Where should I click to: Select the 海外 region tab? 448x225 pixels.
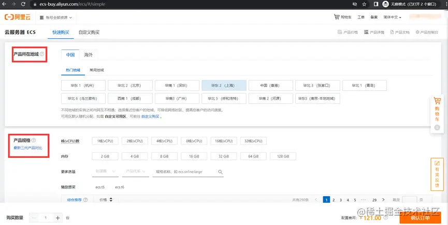(88, 55)
